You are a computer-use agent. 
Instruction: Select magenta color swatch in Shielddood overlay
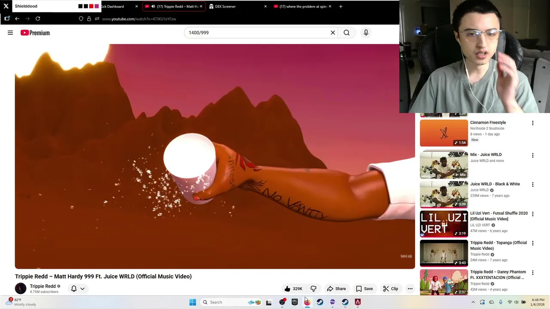click(x=96, y=6)
